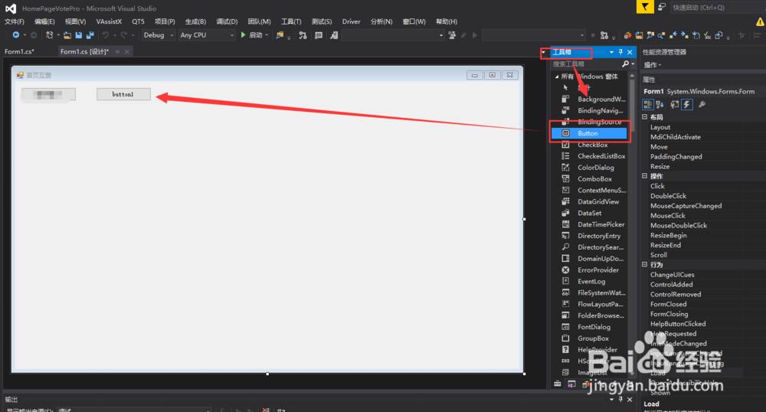Collapse the 行为 property category
Screen dimensions: 766x412
coord(644,264)
